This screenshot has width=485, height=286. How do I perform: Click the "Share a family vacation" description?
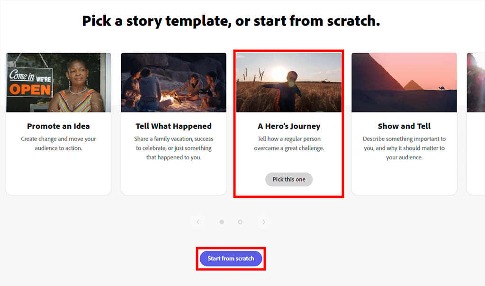[173, 148]
